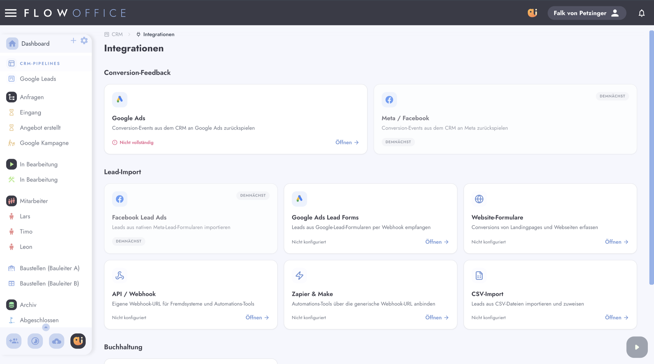654x364 pixels.
Task: Click the Google Ads Lead Forms icon
Action: tap(299, 199)
